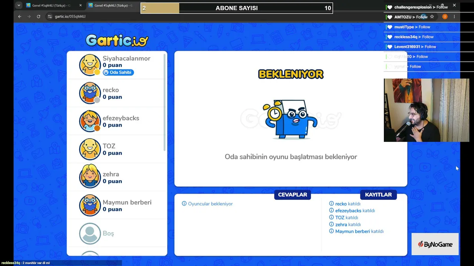This screenshot has width=474, height=266.
Task: Open the KAYITLAR tab
Action: click(378, 195)
